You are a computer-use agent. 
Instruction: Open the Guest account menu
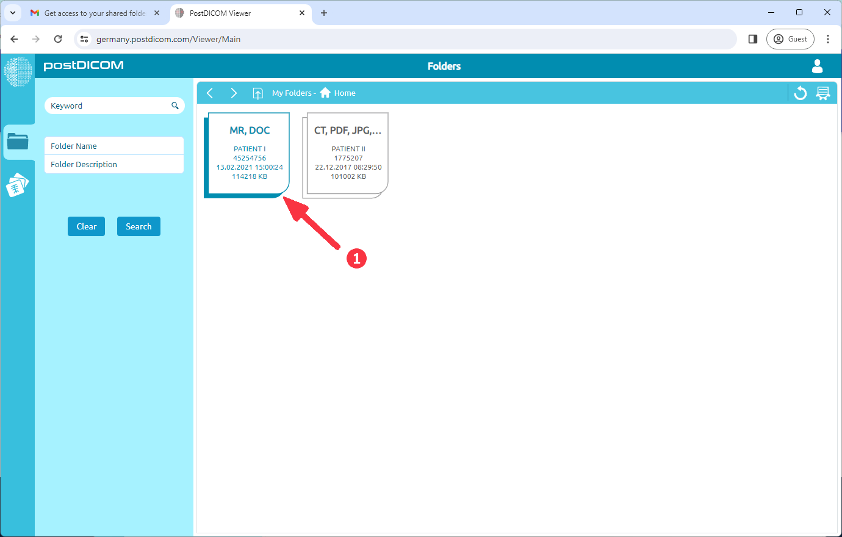coord(790,38)
